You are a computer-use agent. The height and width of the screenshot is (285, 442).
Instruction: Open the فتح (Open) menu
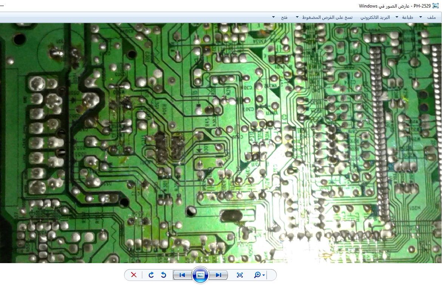click(284, 17)
